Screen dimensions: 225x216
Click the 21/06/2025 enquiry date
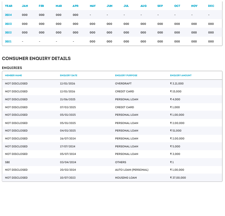click(x=67, y=99)
